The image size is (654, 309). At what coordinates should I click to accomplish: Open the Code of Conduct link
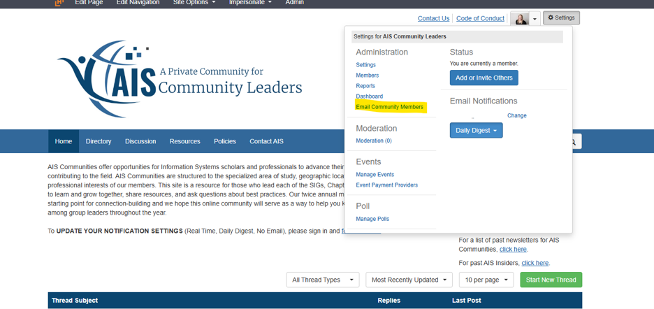coord(480,18)
